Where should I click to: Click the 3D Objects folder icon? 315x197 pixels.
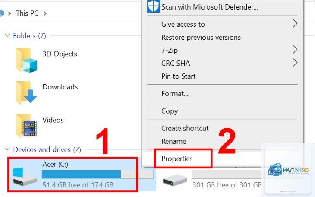click(x=26, y=60)
